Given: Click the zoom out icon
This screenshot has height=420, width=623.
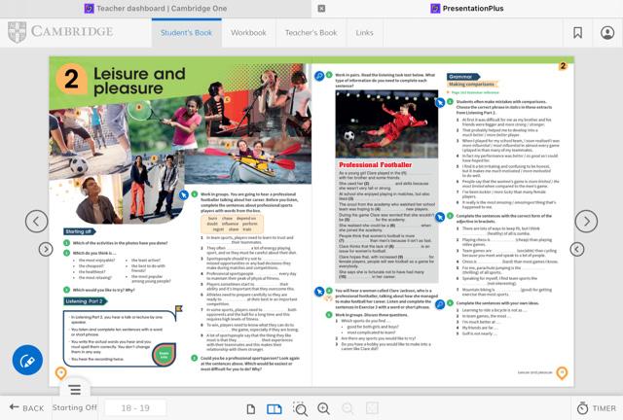Looking at the screenshot, I should [x=348, y=408].
